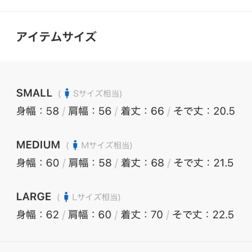The height and width of the screenshot is (252, 252).
Task: Select the MEDIUM size label
Action: point(38,145)
